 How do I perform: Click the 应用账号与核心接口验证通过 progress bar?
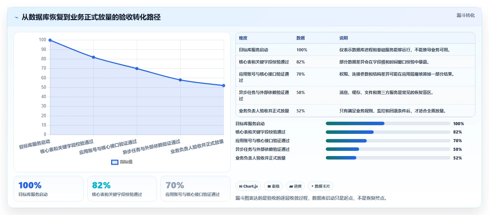click(388, 141)
